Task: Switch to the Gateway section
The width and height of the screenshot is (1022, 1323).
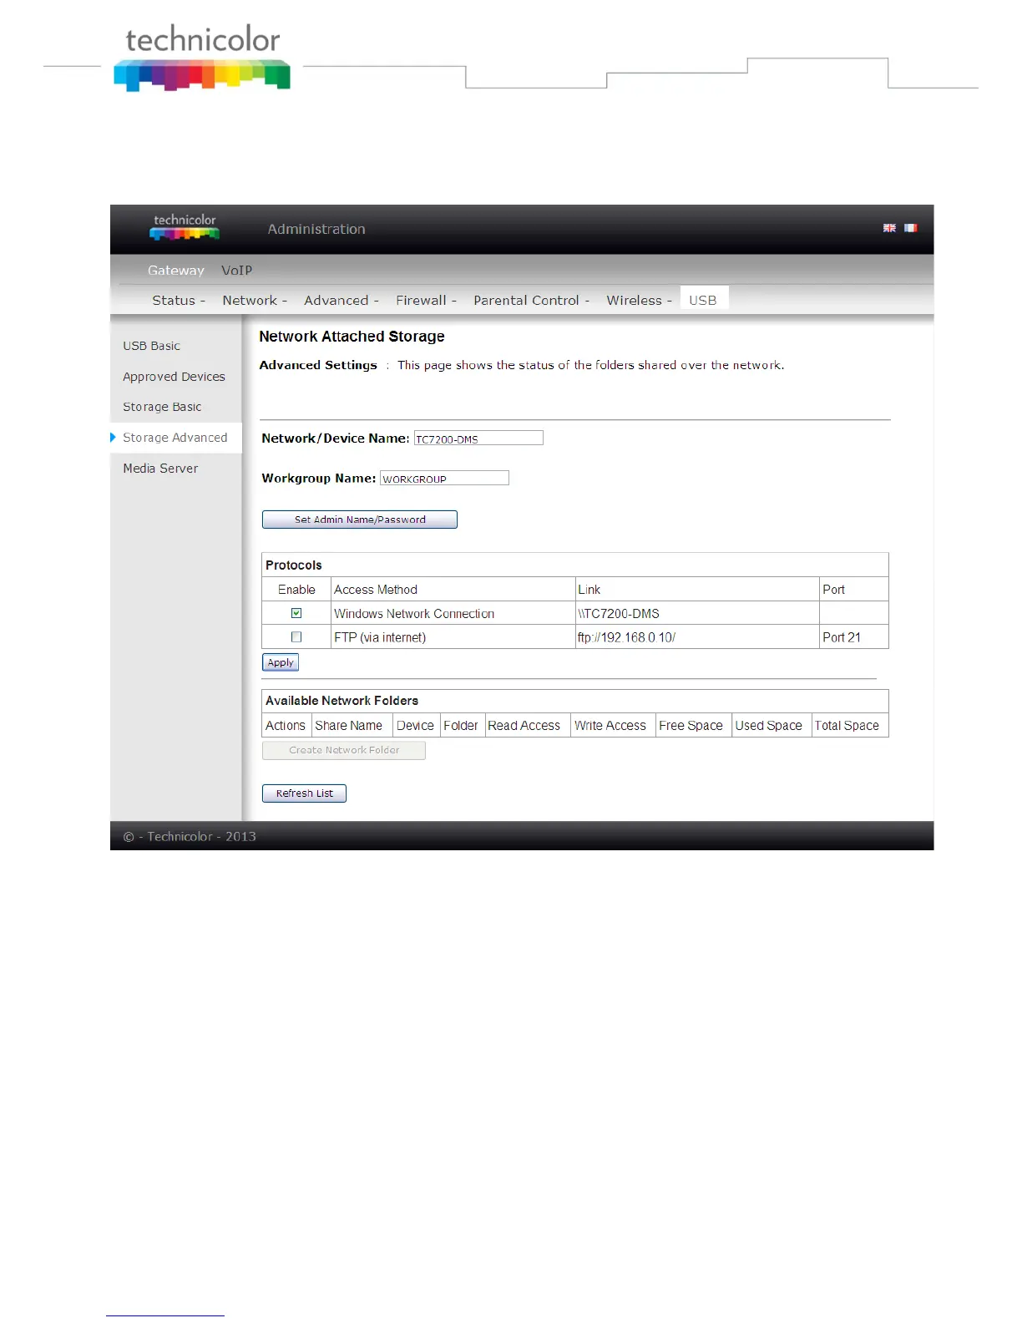Action: (x=176, y=270)
